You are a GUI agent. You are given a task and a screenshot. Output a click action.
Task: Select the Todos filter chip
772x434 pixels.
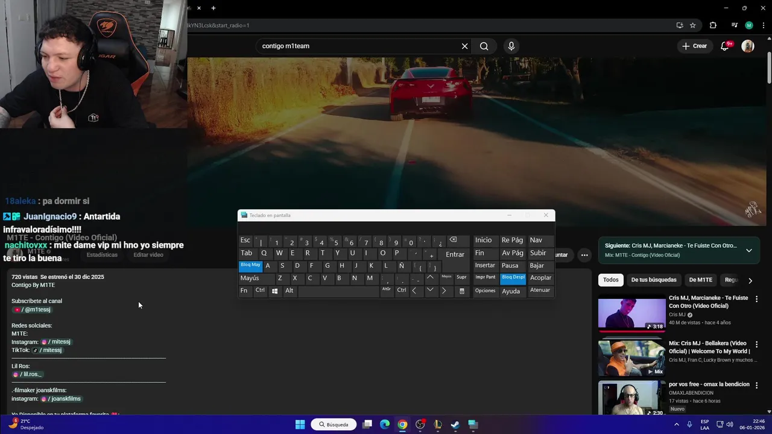coord(610,280)
